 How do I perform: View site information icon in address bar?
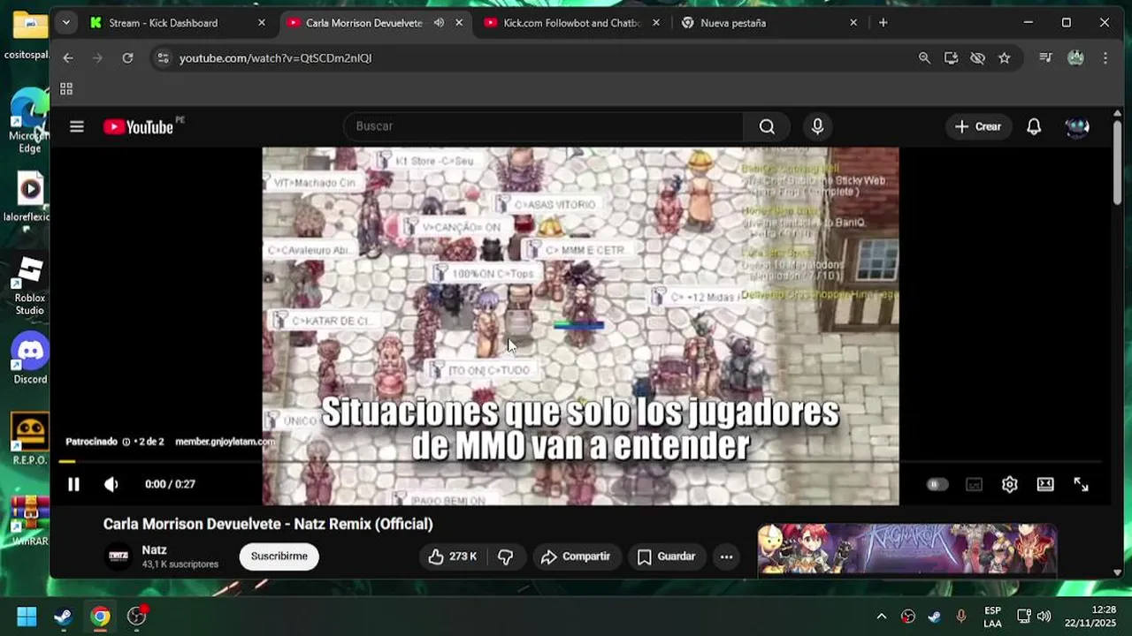(x=162, y=58)
